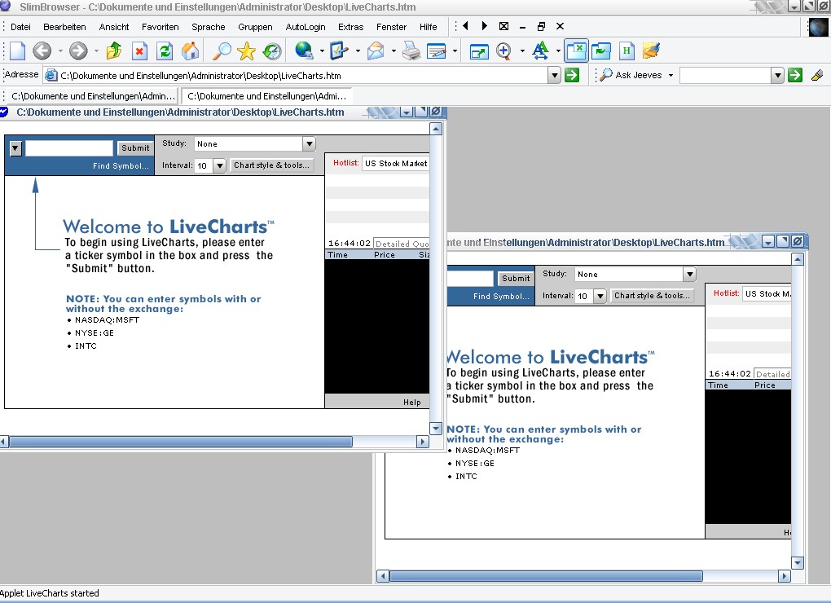
Task: Click Submit in left LiveCharts window
Action: [x=135, y=147]
